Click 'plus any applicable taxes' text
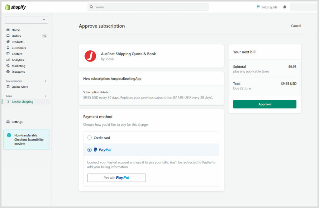The height and width of the screenshot is (208, 319). [251, 71]
